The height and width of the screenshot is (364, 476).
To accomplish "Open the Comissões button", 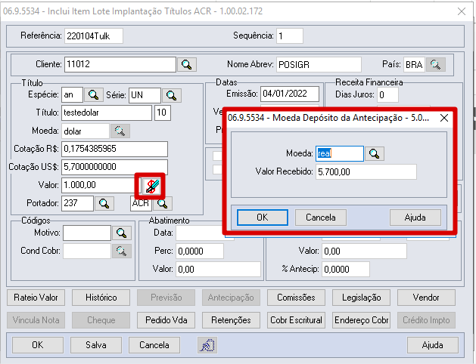I will [x=296, y=298].
